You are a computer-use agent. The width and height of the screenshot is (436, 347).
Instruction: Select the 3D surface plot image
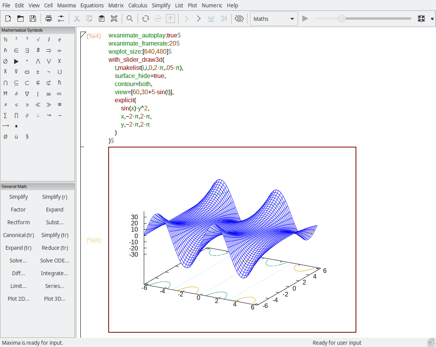232,240
